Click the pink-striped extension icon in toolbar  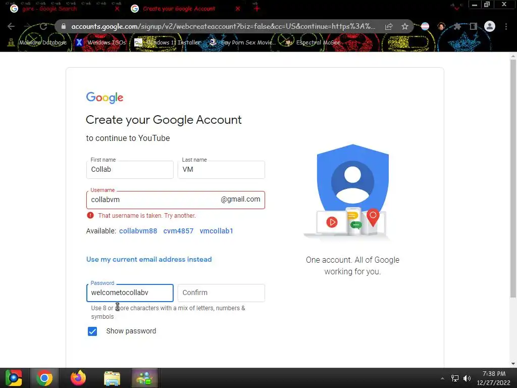point(425,26)
